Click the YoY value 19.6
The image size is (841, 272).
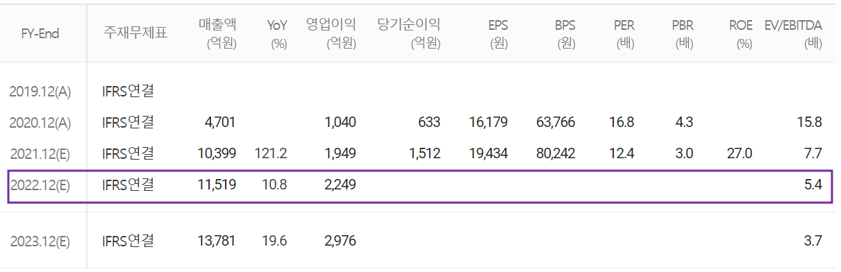274,241
